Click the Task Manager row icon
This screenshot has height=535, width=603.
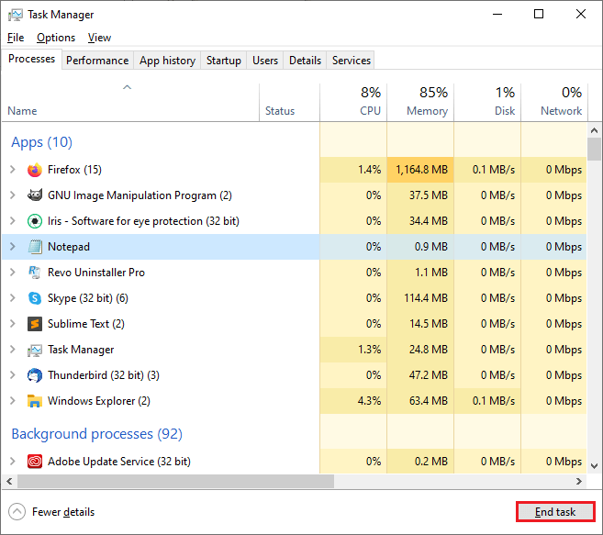35,350
